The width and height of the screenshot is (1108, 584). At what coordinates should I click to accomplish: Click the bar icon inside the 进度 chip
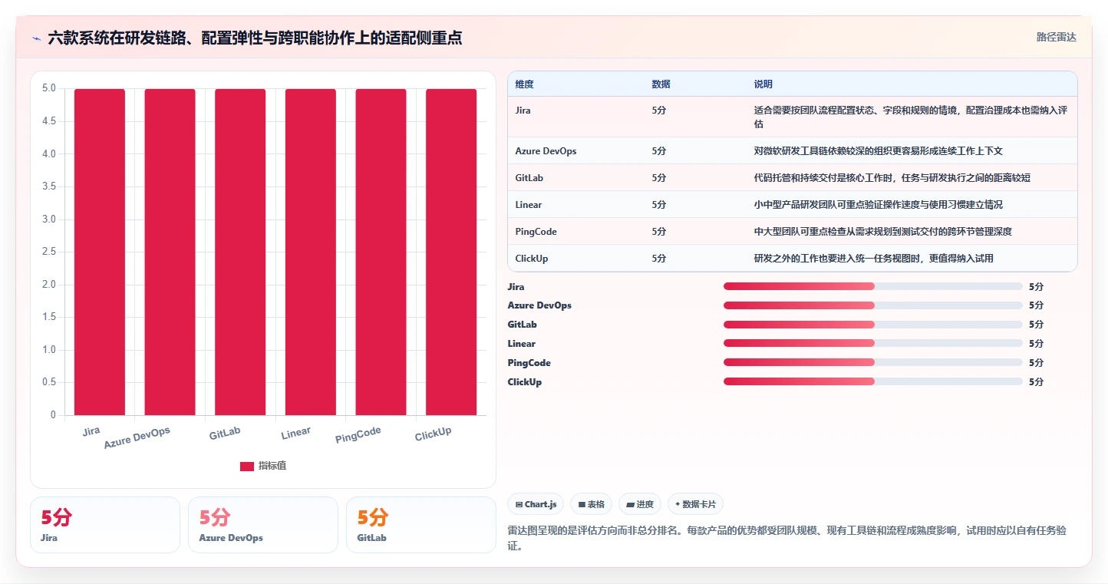click(630, 504)
